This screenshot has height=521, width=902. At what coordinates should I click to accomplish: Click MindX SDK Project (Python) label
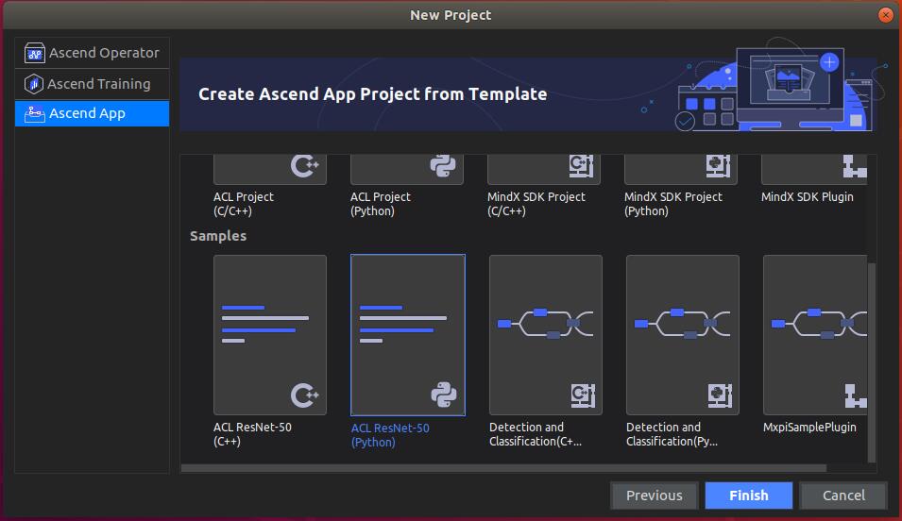(673, 204)
